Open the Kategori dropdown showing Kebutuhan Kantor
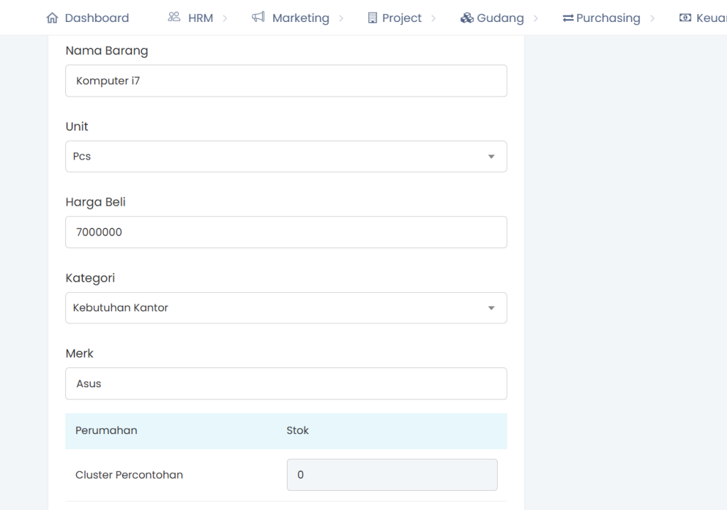727x510 pixels. [x=285, y=308]
